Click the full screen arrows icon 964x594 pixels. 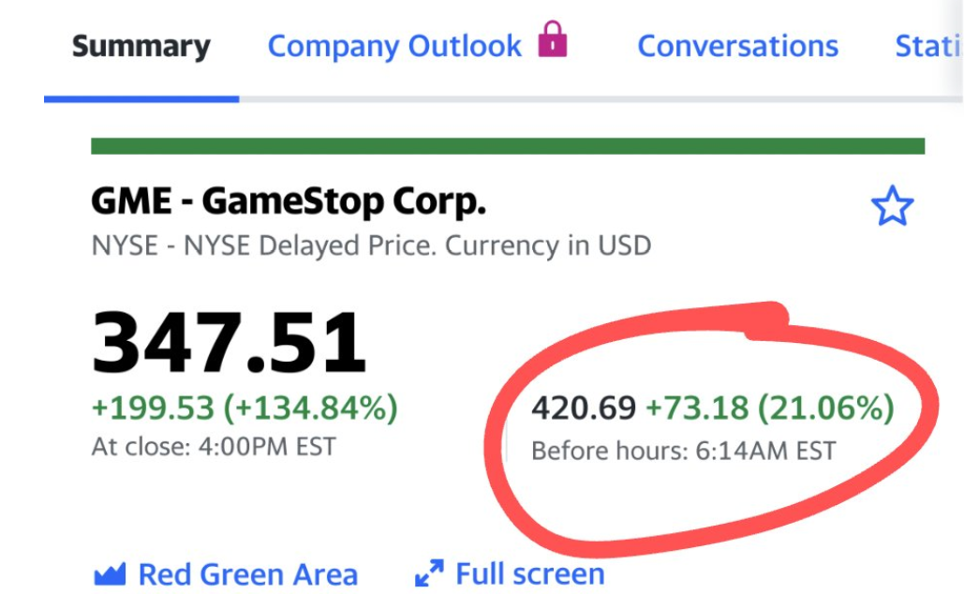[429, 573]
